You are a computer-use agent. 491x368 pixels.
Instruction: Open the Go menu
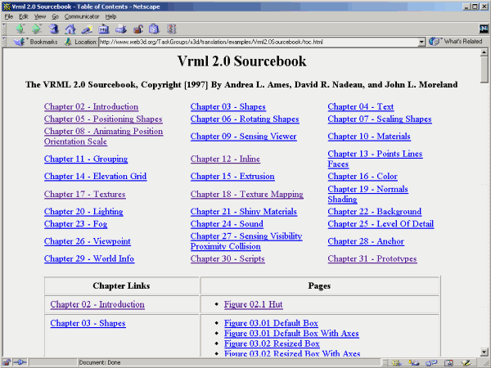point(55,16)
